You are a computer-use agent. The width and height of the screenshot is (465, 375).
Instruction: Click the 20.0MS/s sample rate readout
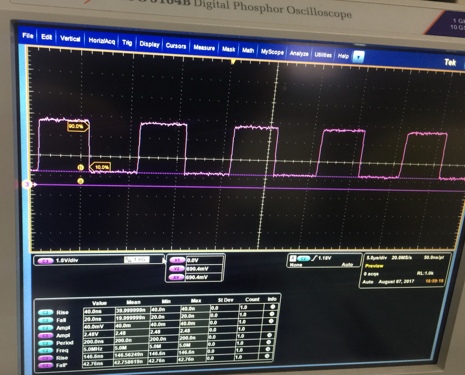pyautogui.click(x=401, y=258)
